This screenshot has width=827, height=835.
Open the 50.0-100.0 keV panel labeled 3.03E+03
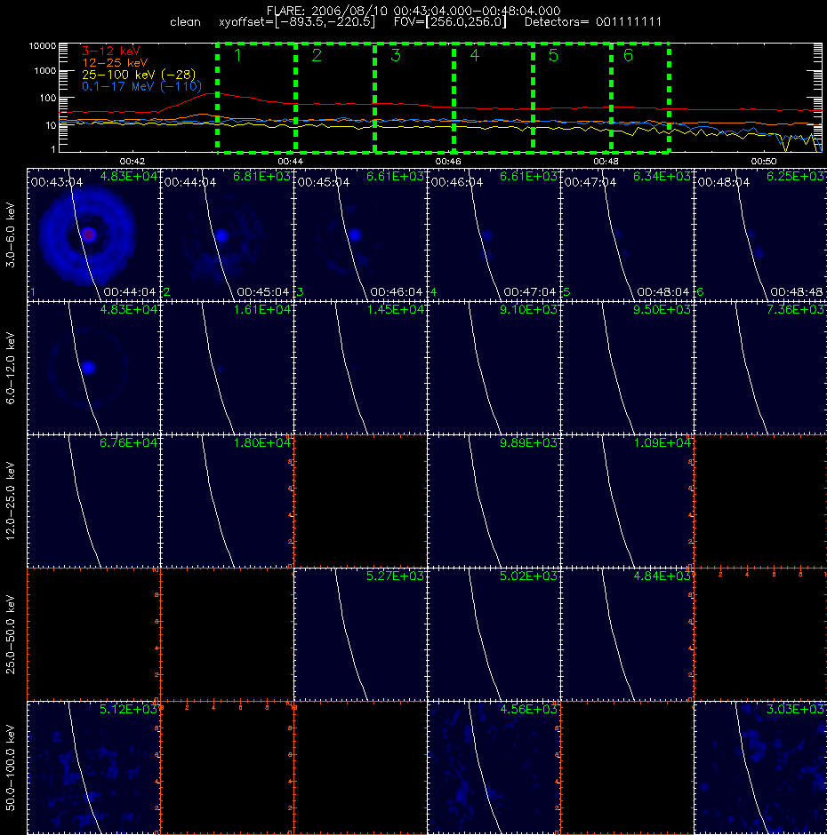coord(760,767)
